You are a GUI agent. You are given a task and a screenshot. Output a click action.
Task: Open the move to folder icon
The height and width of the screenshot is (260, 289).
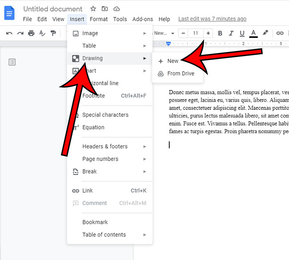point(104,9)
